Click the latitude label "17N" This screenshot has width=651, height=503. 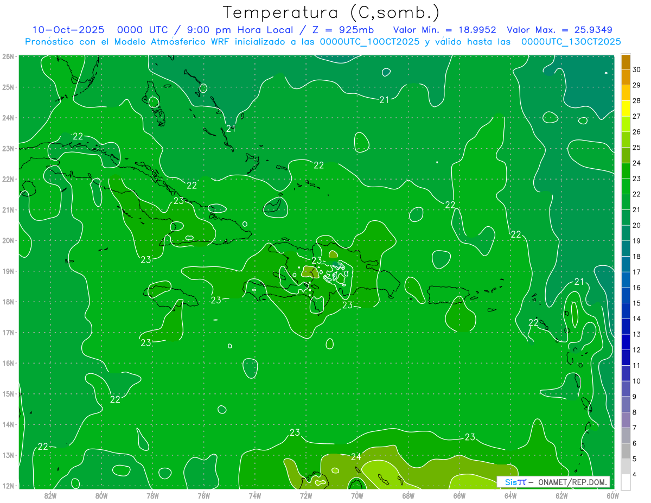(x=8, y=332)
